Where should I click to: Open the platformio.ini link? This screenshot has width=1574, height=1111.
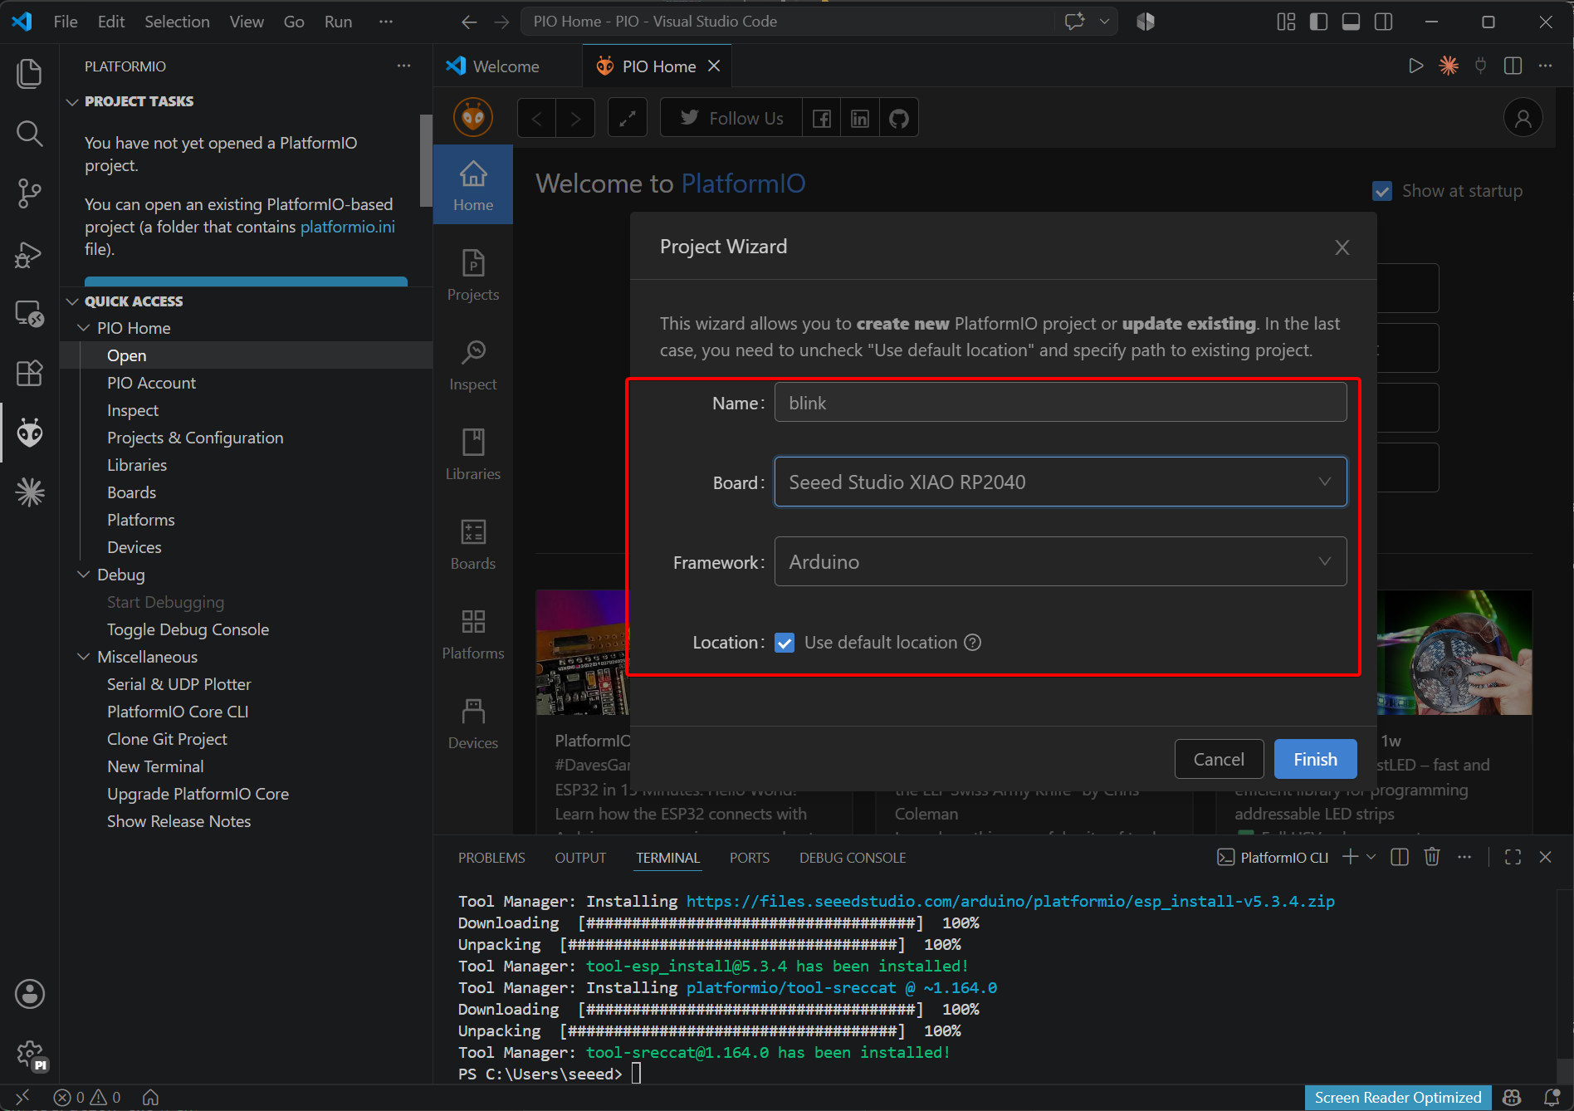(348, 227)
